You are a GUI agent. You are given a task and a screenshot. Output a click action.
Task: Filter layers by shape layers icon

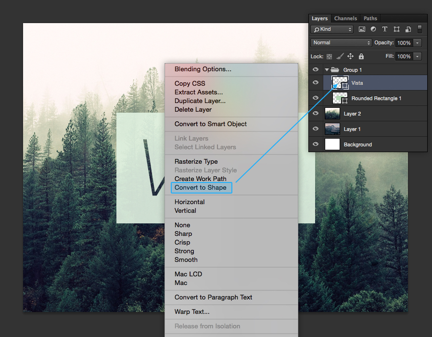coord(396,29)
